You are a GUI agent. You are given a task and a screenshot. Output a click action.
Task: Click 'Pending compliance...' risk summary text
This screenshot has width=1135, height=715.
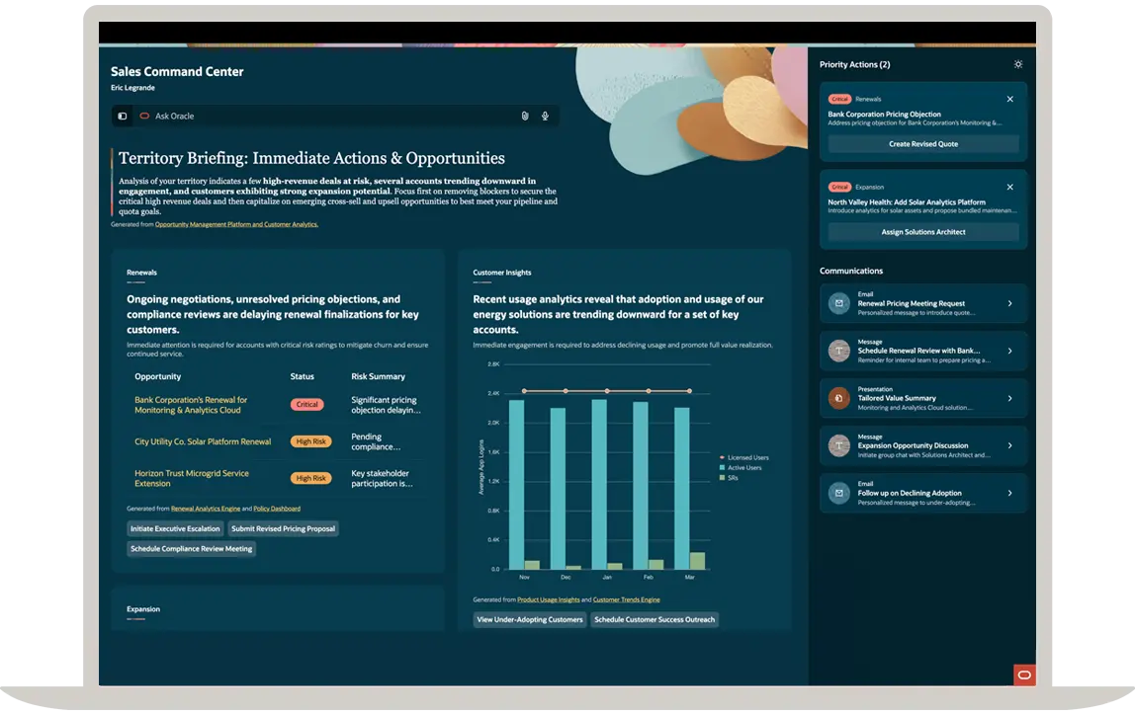pos(376,441)
